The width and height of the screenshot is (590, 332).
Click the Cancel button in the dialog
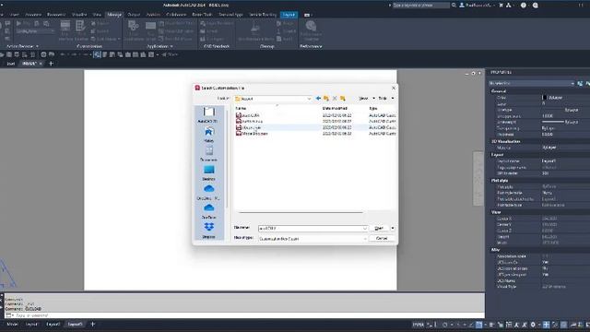click(x=382, y=238)
